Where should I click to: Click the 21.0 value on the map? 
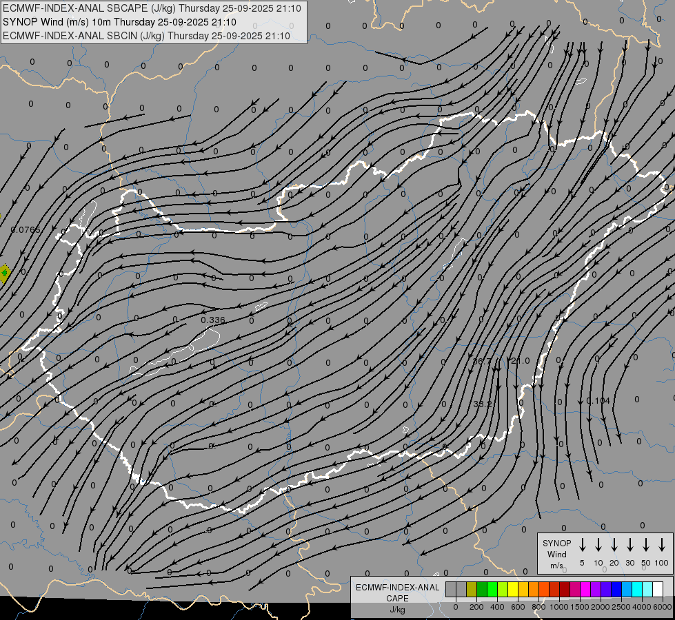(x=520, y=360)
